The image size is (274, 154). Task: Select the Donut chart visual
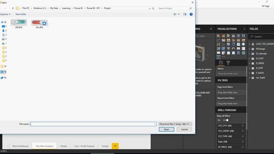(233, 44)
